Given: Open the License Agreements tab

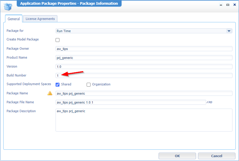Looking at the screenshot, I should click(40, 19).
